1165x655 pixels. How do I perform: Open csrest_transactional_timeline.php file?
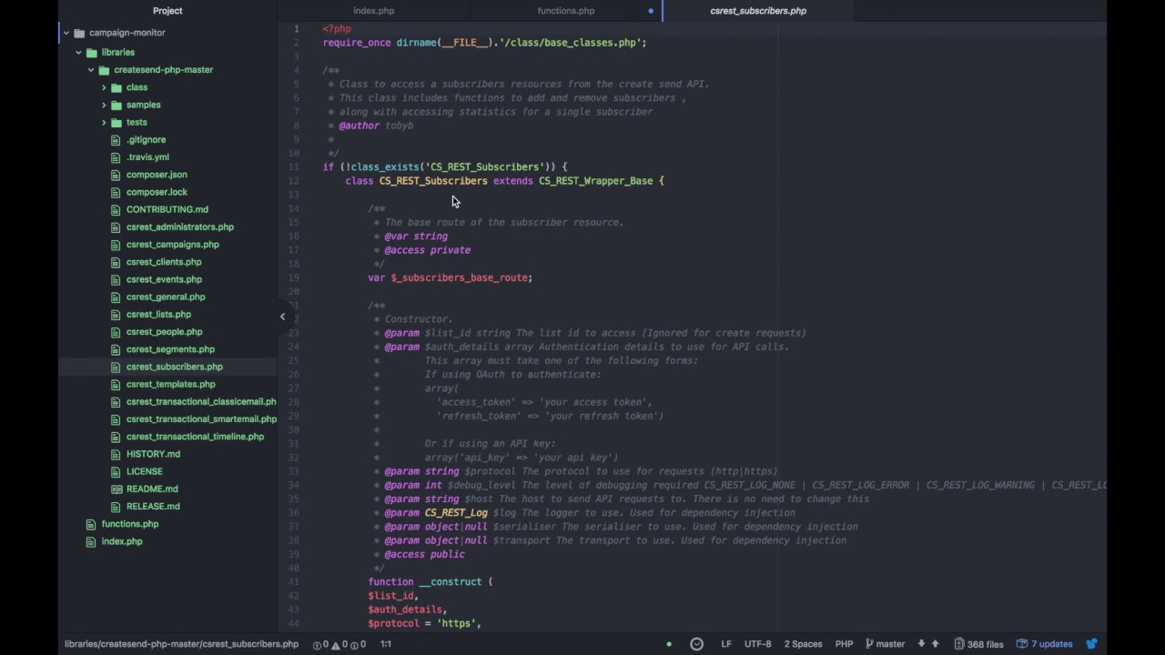(195, 437)
